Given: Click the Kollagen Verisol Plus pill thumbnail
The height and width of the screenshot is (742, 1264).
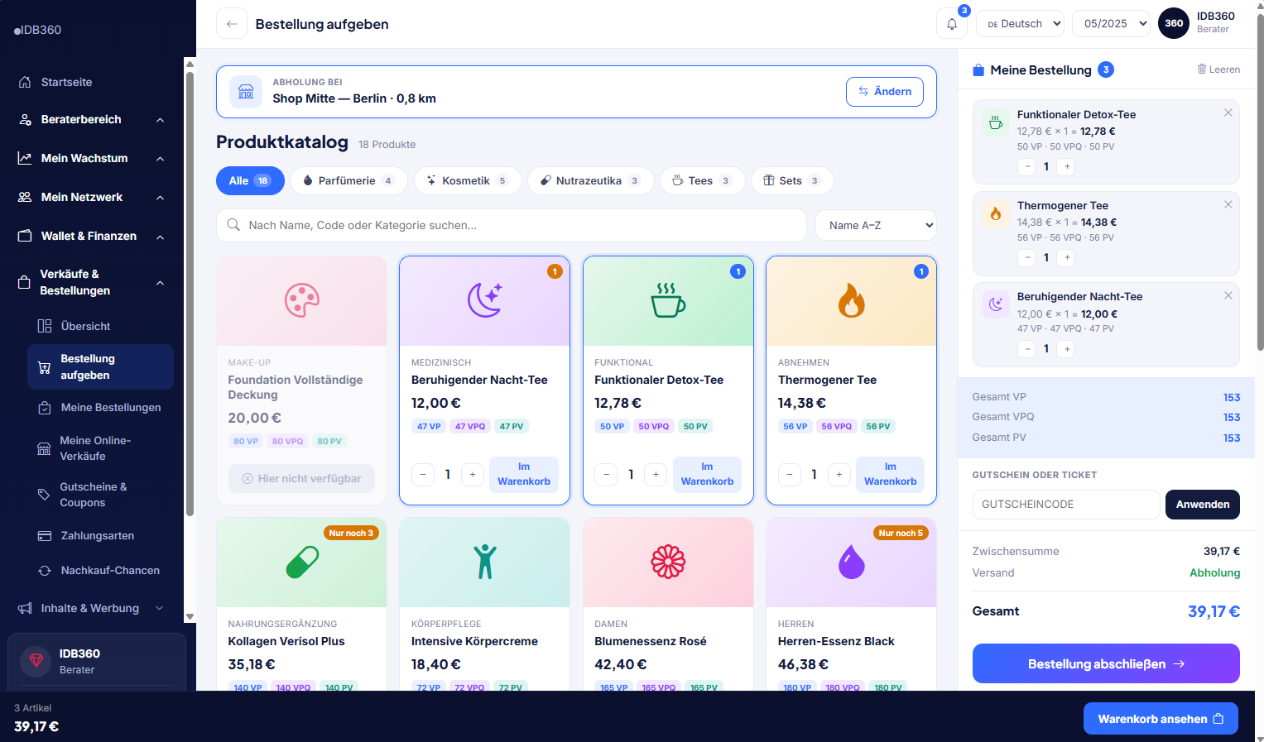Looking at the screenshot, I should coord(301,562).
